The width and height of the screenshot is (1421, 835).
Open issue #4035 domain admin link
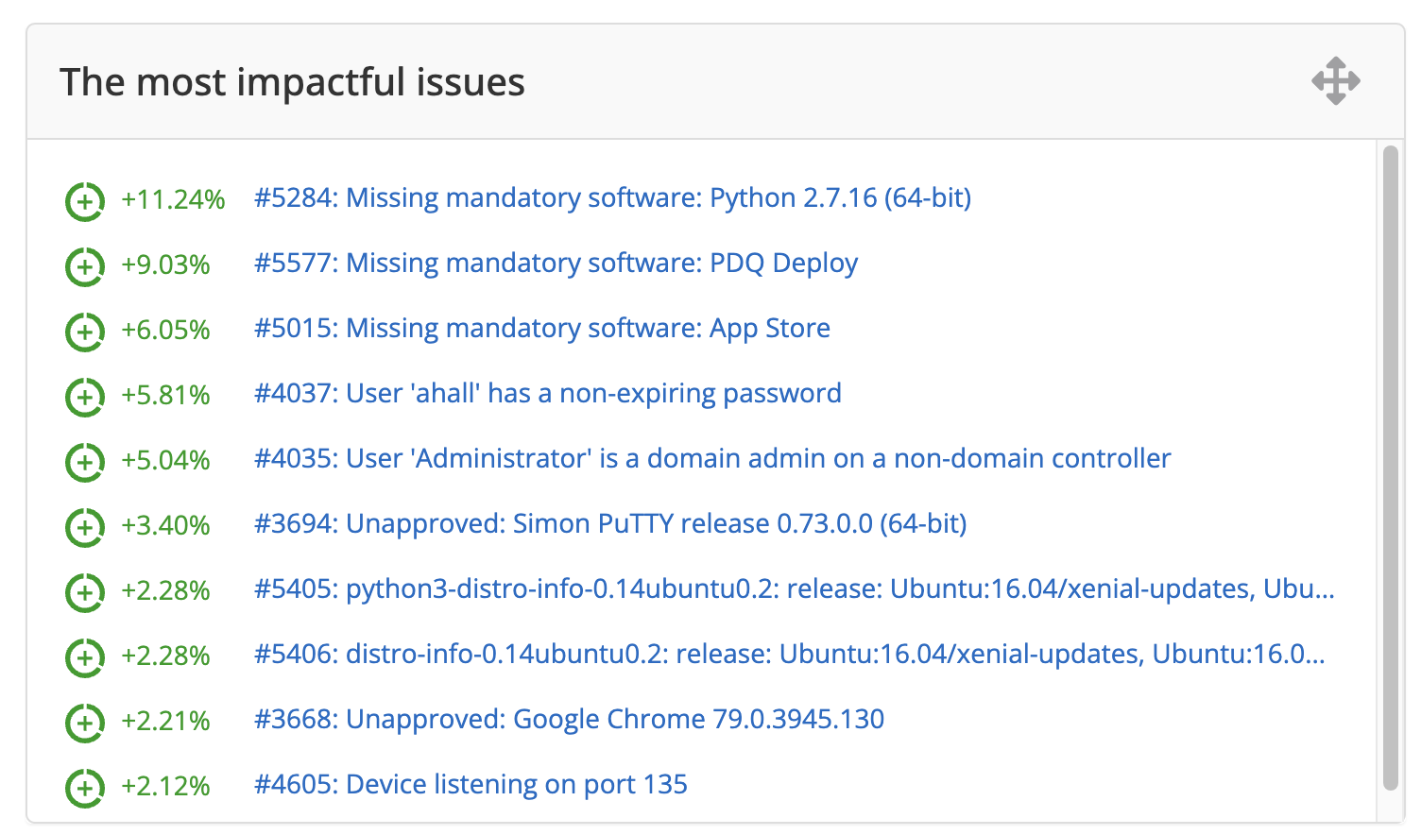coord(711,458)
